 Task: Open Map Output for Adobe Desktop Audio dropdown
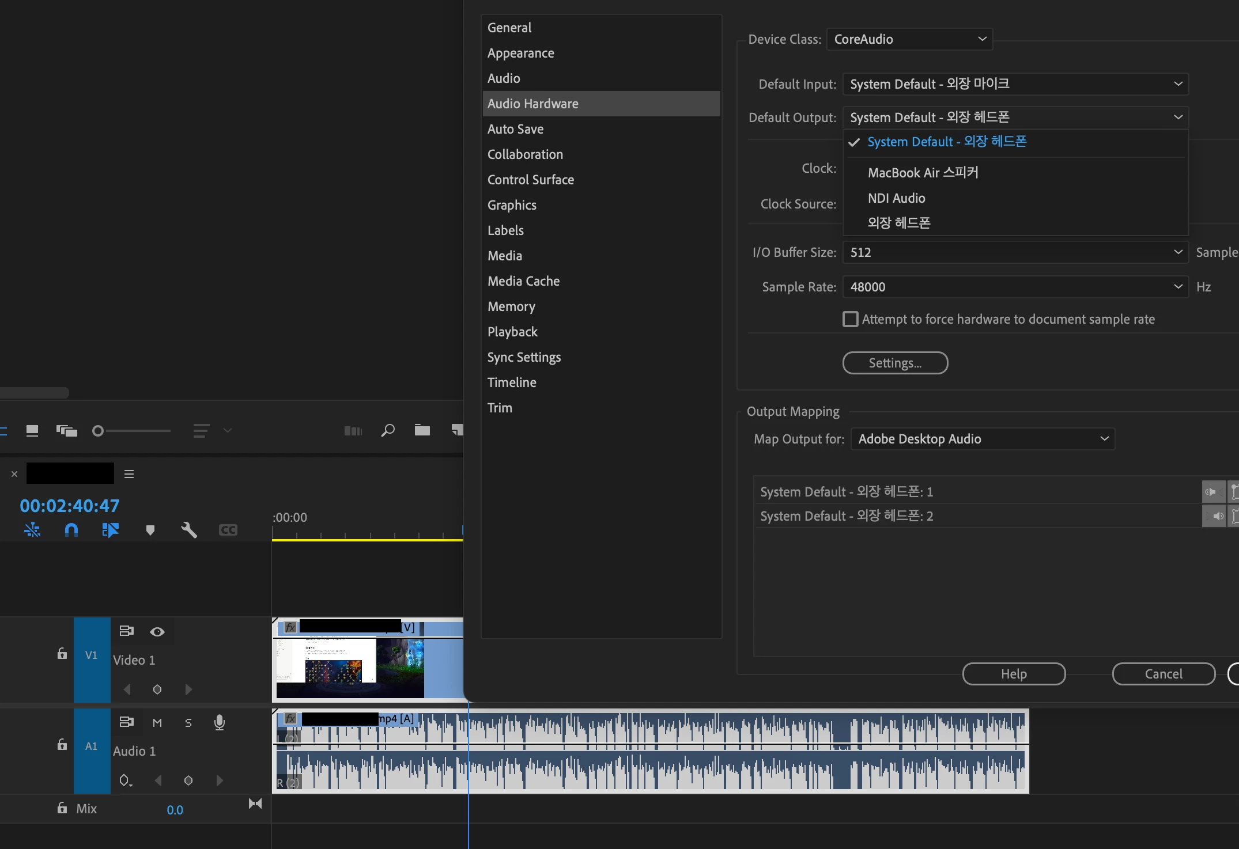click(983, 439)
